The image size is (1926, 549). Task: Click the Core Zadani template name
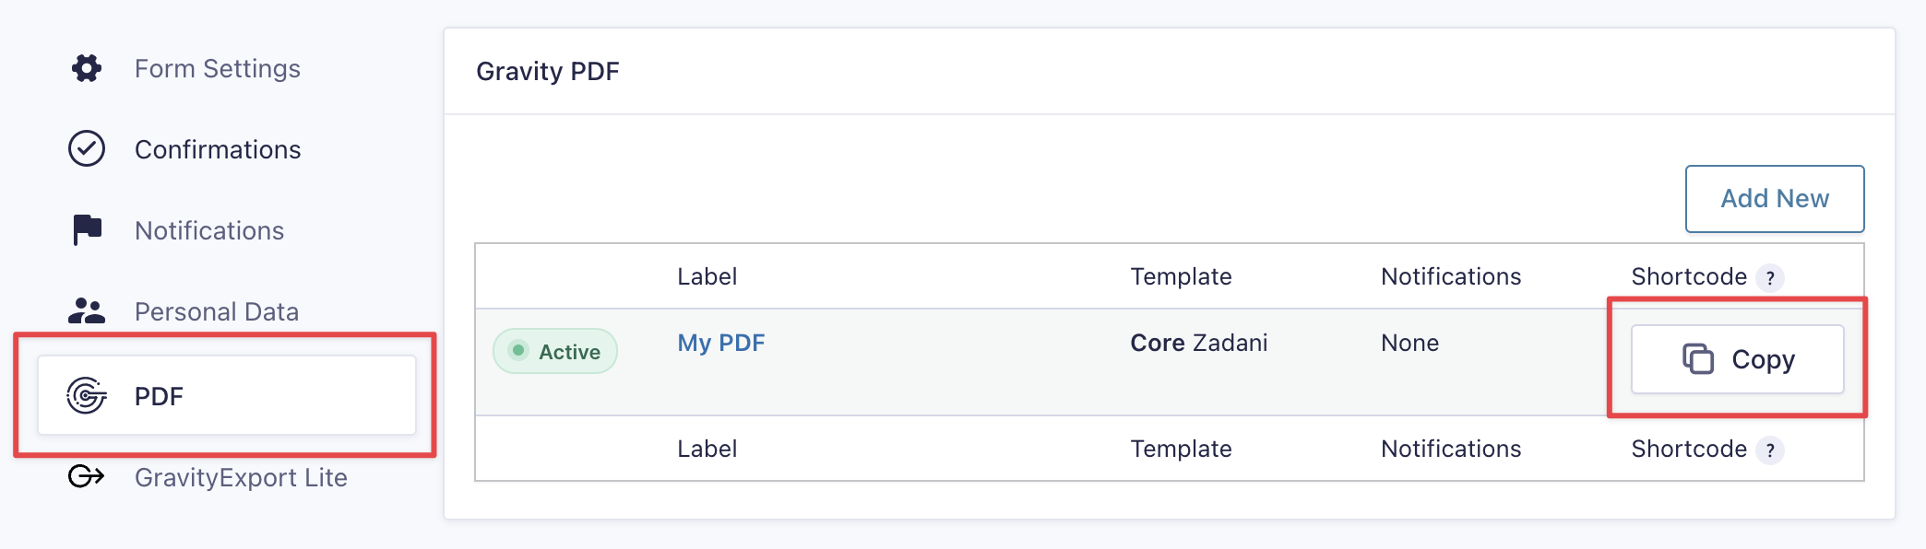[1199, 343]
